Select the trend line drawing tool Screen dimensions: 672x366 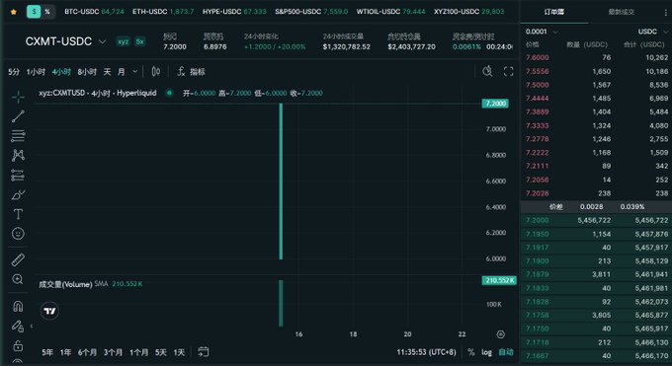point(18,116)
